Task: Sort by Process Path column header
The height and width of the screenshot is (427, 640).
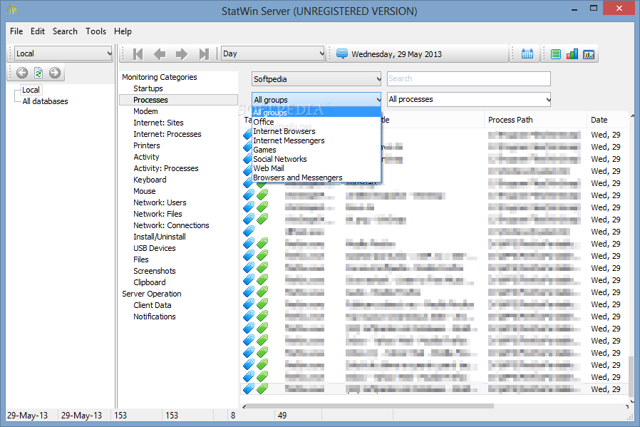Action: pos(535,120)
